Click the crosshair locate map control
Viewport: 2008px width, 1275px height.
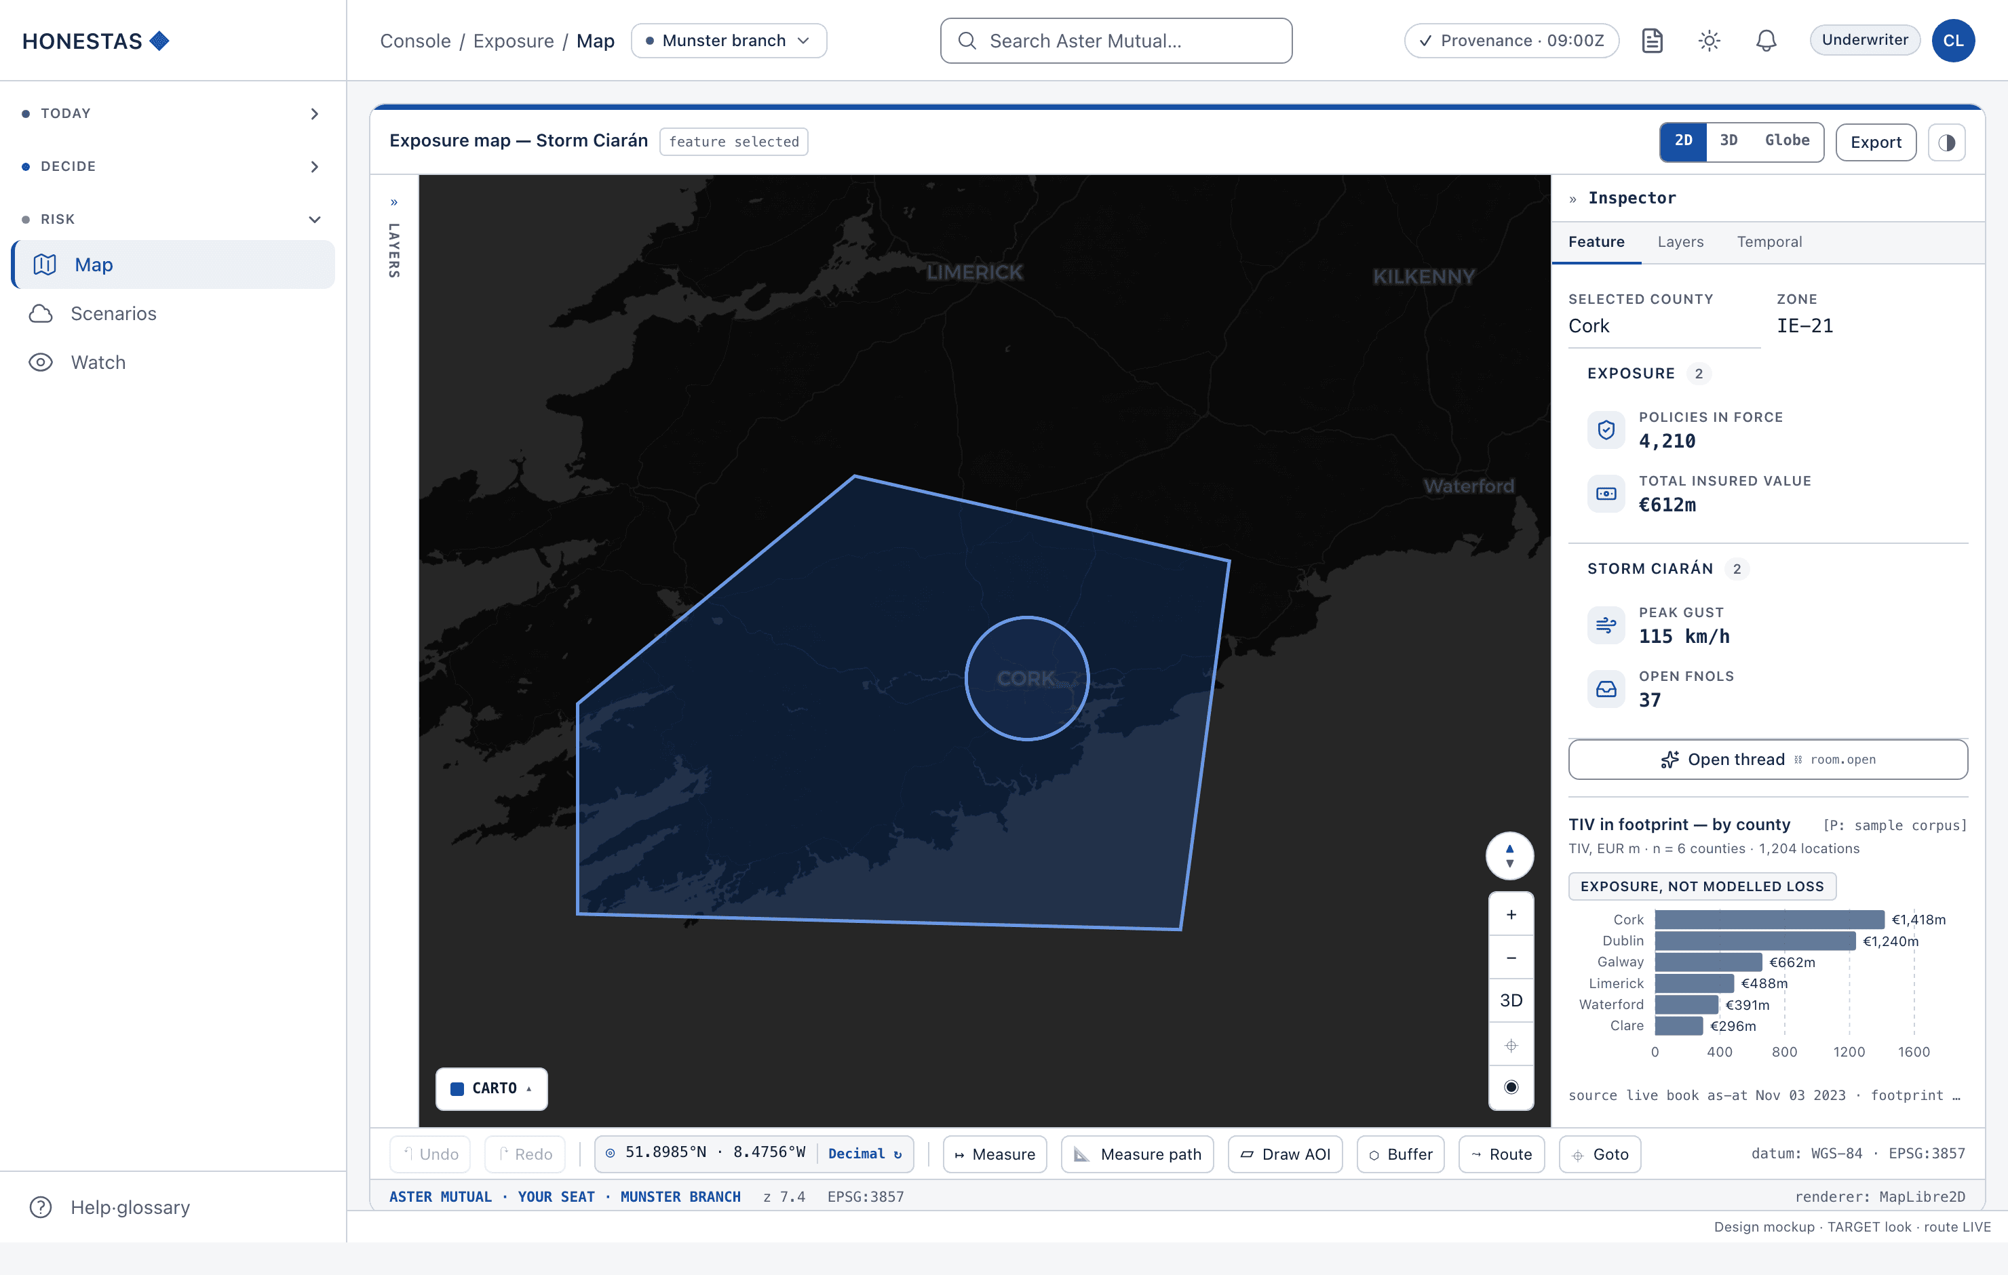[x=1511, y=1045]
